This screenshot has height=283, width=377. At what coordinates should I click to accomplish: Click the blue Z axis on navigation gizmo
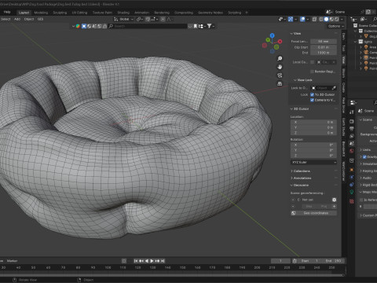click(x=273, y=35)
